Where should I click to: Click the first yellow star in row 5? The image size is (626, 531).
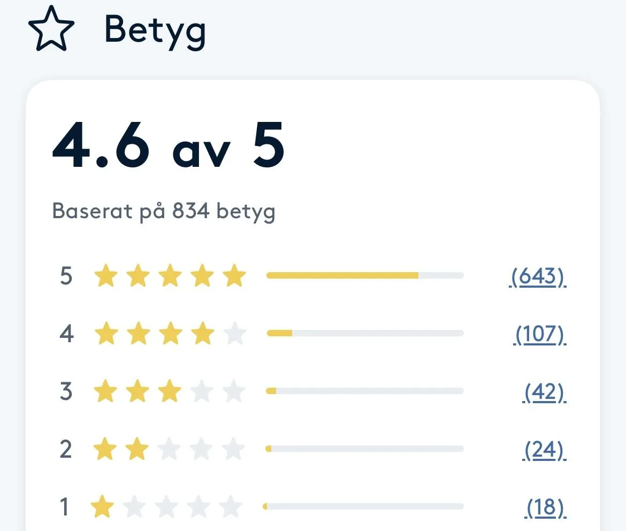(106, 275)
